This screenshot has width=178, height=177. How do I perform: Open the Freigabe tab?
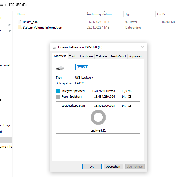pos(102,56)
